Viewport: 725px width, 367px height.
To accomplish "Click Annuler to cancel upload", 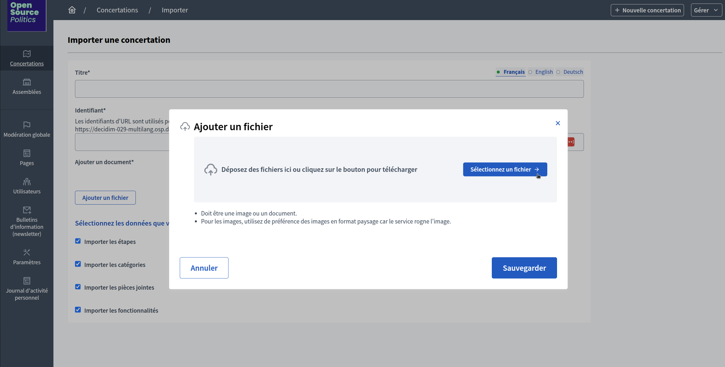I will point(204,268).
